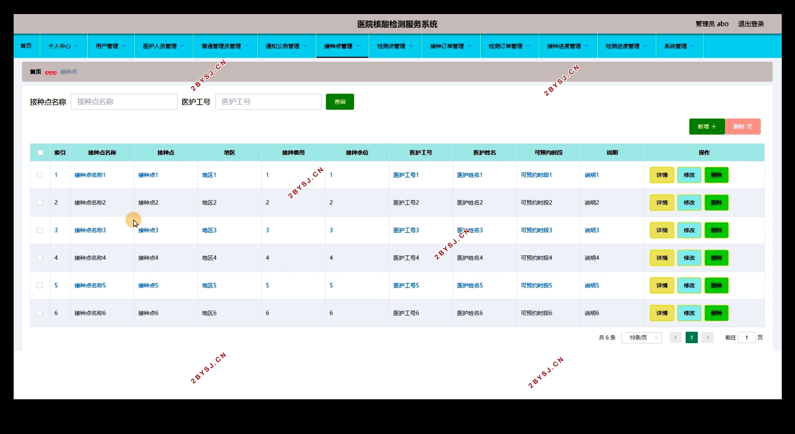Screen dimensions: 795x434
Task: Click the page jump number field
Action: tap(747, 338)
